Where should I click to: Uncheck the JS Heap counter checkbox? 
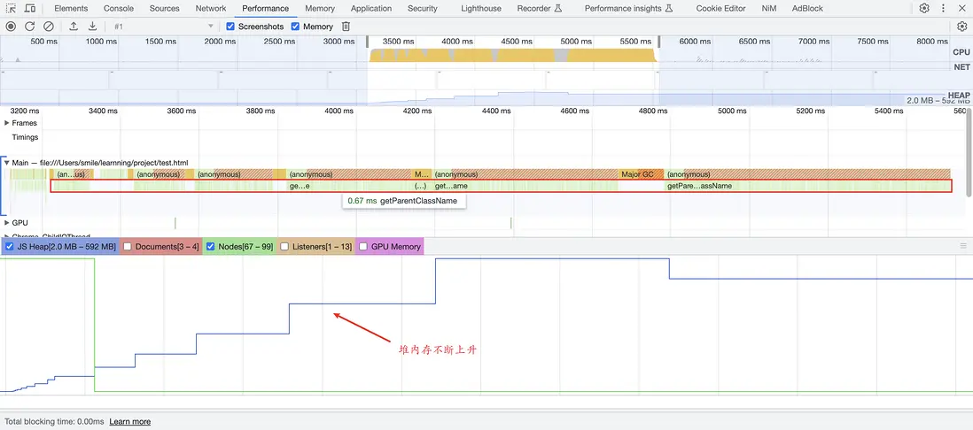pos(10,247)
